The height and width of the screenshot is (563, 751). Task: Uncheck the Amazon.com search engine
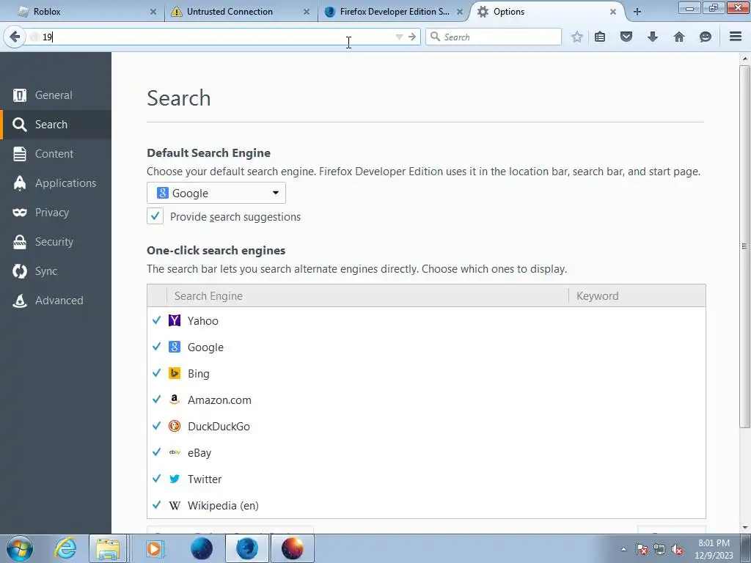(x=156, y=400)
